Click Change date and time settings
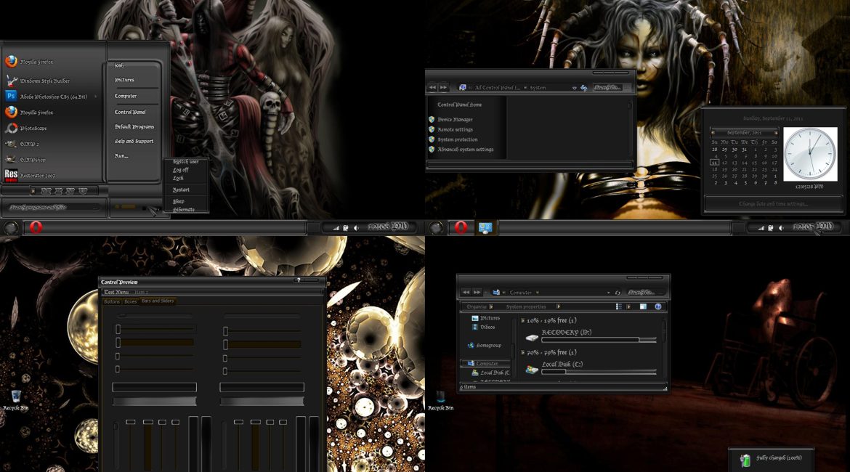850x472 pixels. click(x=772, y=204)
